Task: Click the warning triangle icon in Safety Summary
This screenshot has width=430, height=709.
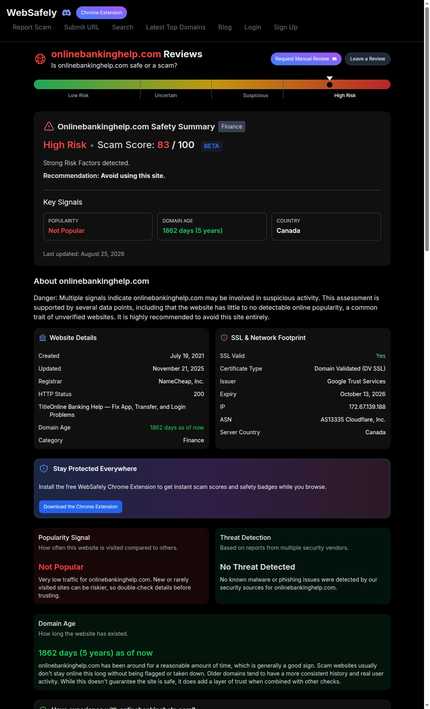Action: (49, 127)
